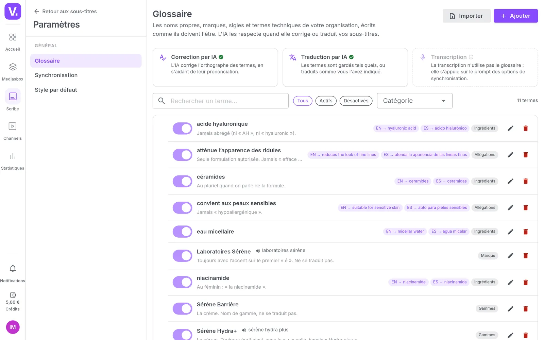
Task: Edit the Sérène Barrière term
Action: (510, 309)
